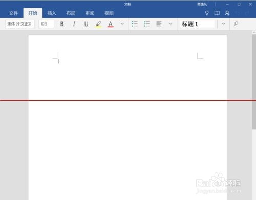The width and height of the screenshot is (256, 200).
Task: Switch to the 布局 tab
Action: (71, 13)
